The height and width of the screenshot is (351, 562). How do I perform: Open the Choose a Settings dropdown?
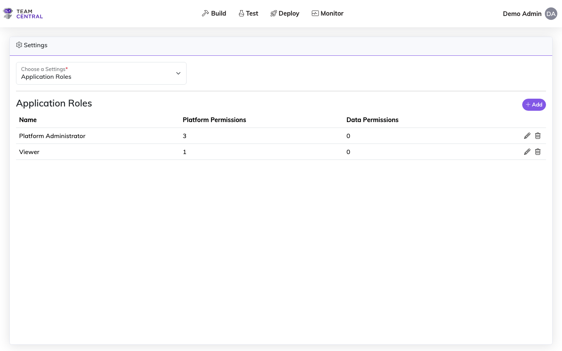(101, 73)
